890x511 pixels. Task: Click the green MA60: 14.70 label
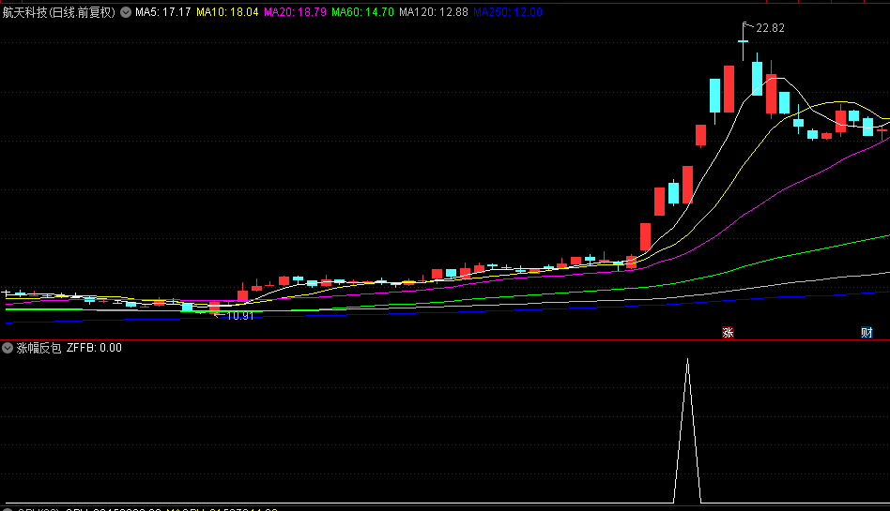[x=362, y=12]
